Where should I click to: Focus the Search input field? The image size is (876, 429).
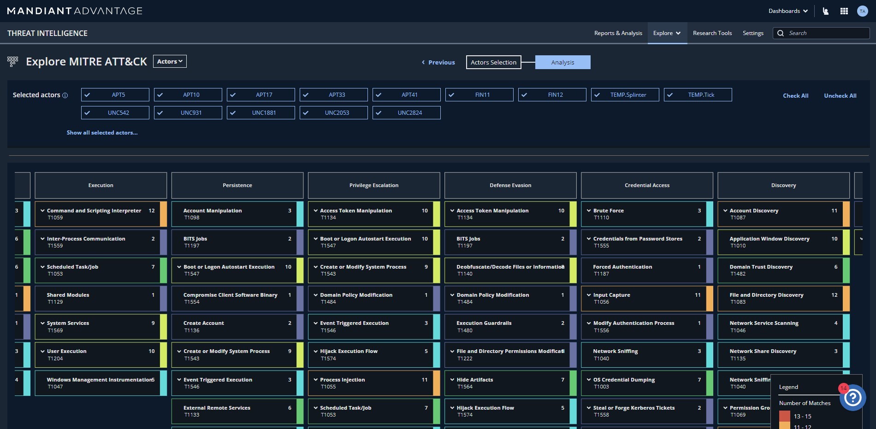(825, 33)
